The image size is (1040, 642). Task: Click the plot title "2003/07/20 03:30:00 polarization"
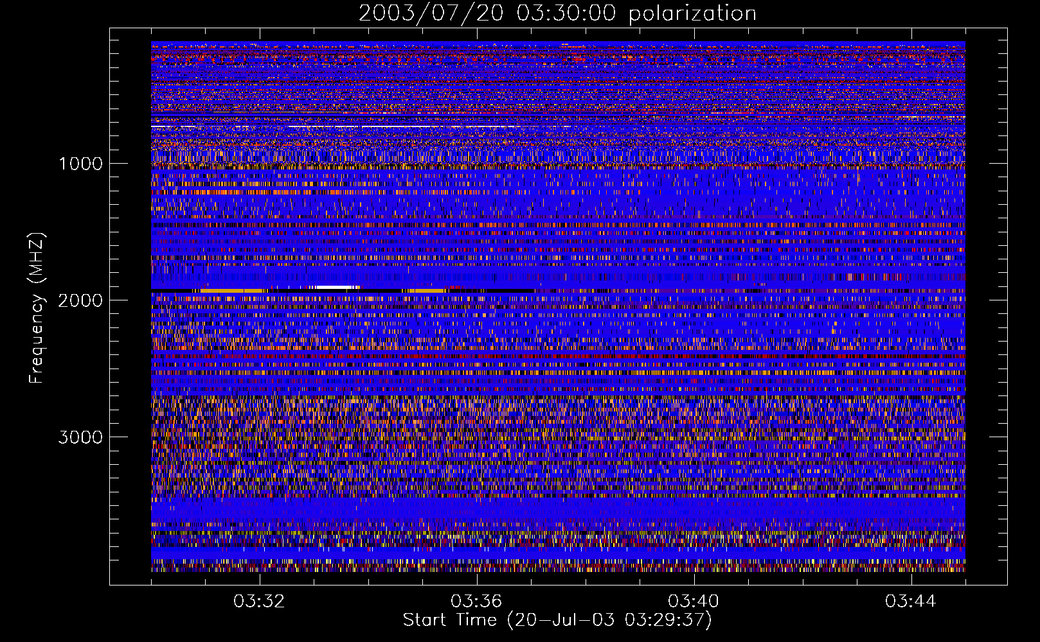point(557,13)
